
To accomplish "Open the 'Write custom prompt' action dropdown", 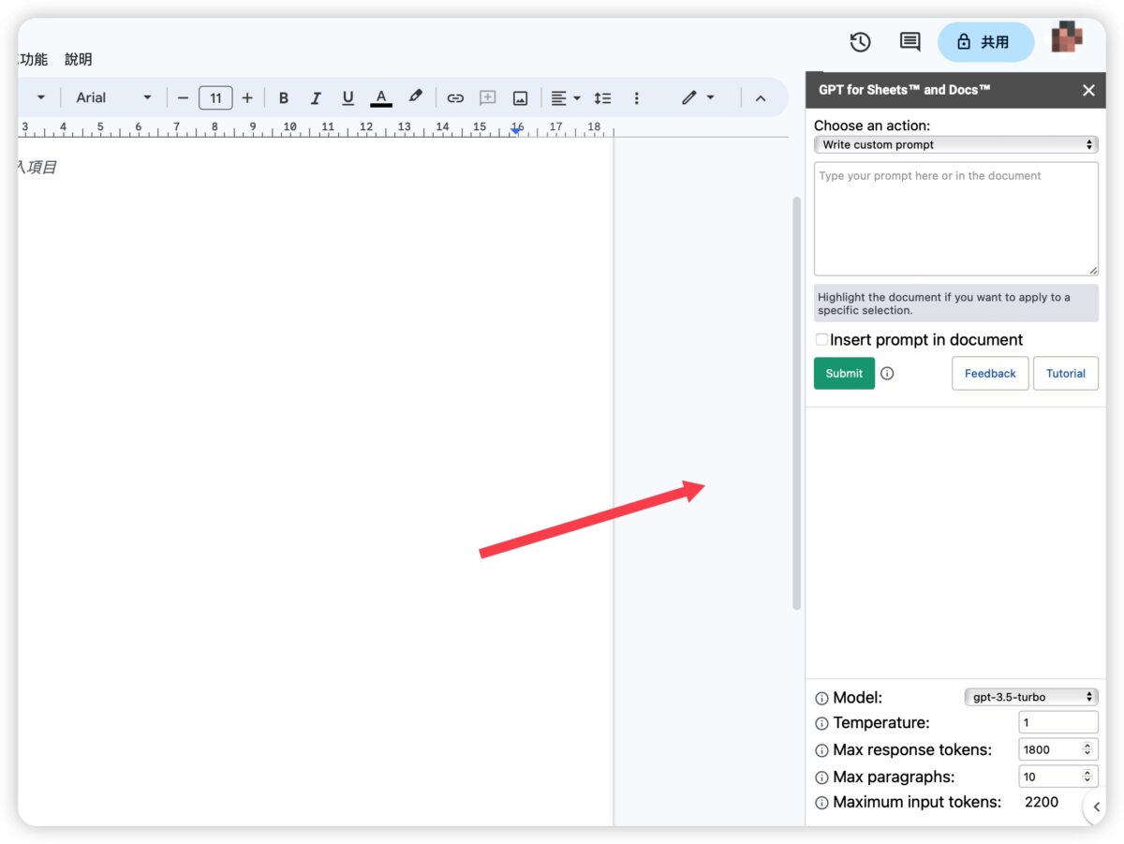I will tap(955, 144).
